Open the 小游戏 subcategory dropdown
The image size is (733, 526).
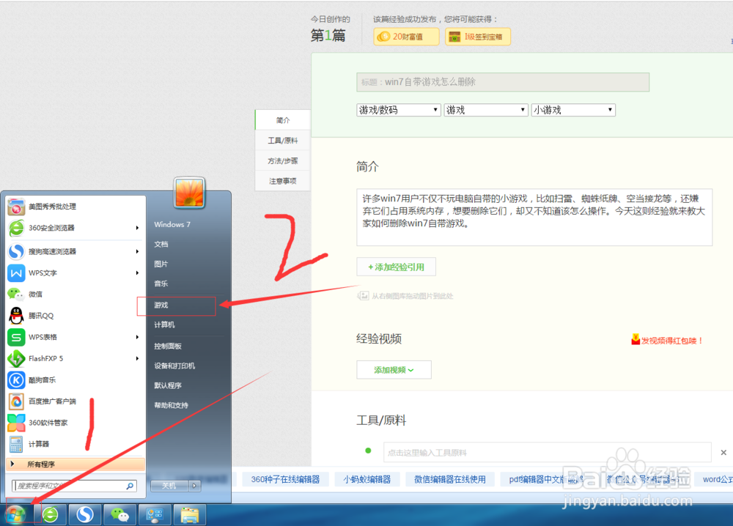coord(573,109)
